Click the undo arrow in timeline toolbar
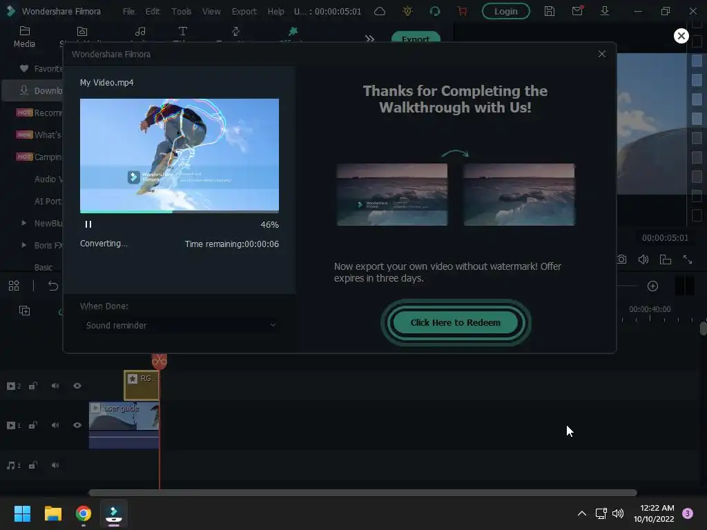 pos(52,286)
